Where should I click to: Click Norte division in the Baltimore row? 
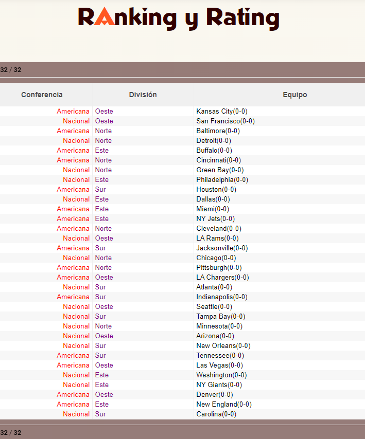click(103, 131)
